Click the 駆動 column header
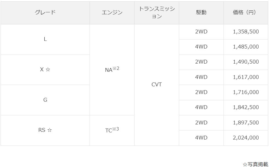The width and height of the screenshot is (269, 168). click(201, 12)
